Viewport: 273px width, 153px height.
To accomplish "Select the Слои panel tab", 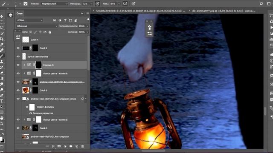I will [x=20, y=14].
